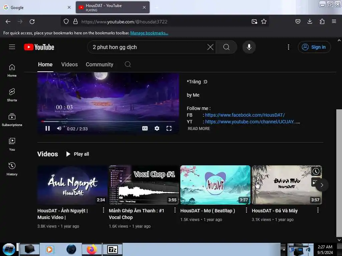342x256 pixels.
Task: Open Home in the left sidebar
Action: (x=12, y=71)
